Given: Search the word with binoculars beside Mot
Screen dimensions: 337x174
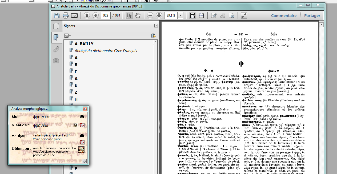Looking at the screenshot, I should coord(82,116).
